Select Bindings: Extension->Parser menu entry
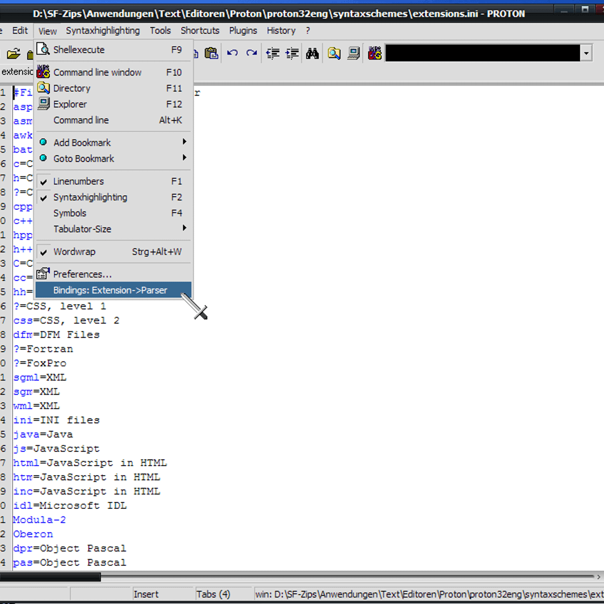Screen dimensions: 604x604 pos(110,290)
